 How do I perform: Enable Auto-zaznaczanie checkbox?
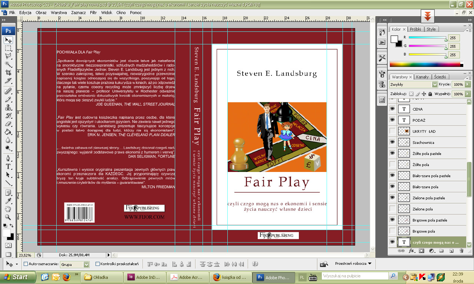click(x=26, y=264)
